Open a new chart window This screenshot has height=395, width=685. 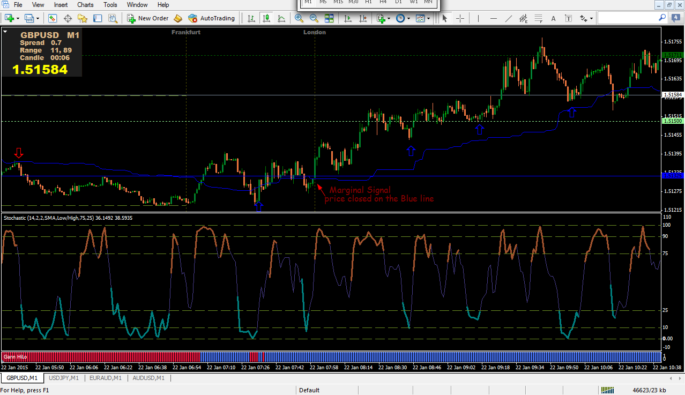10,18
